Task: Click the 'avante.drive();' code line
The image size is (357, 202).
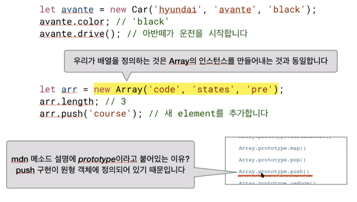Action: point(143,33)
